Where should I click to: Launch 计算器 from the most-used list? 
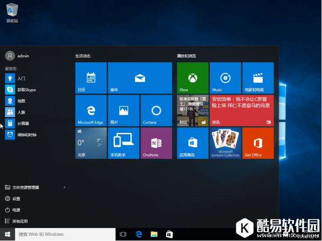point(23,124)
